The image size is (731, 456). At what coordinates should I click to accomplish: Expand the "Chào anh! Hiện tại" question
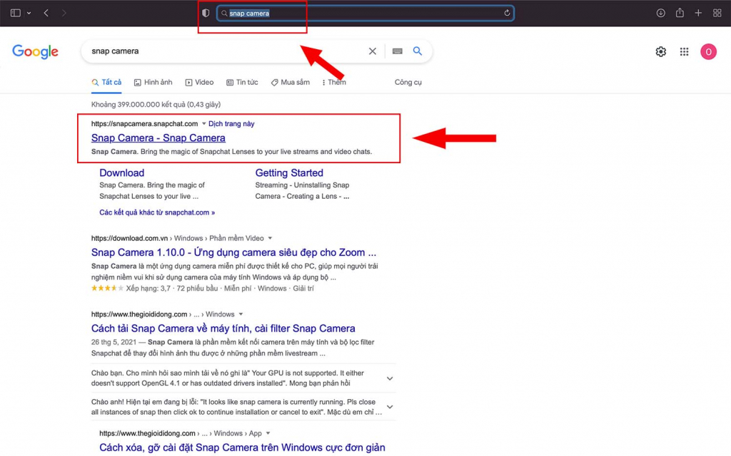point(390,407)
